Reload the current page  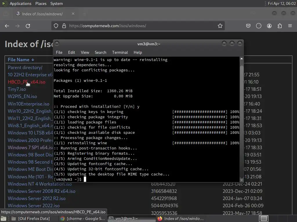[28, 26]
